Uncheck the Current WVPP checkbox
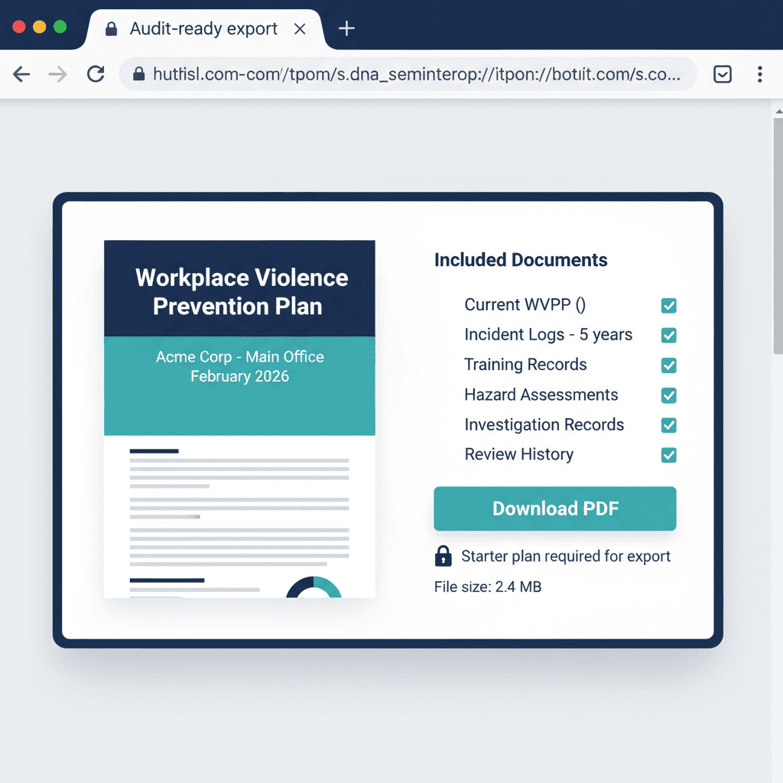Viewport: 783px width, 783px height. point(668,306)
